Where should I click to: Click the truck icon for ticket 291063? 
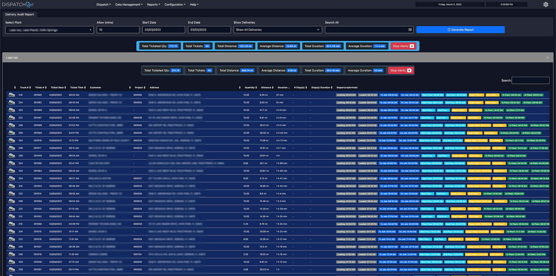click(x=11, y=171)
